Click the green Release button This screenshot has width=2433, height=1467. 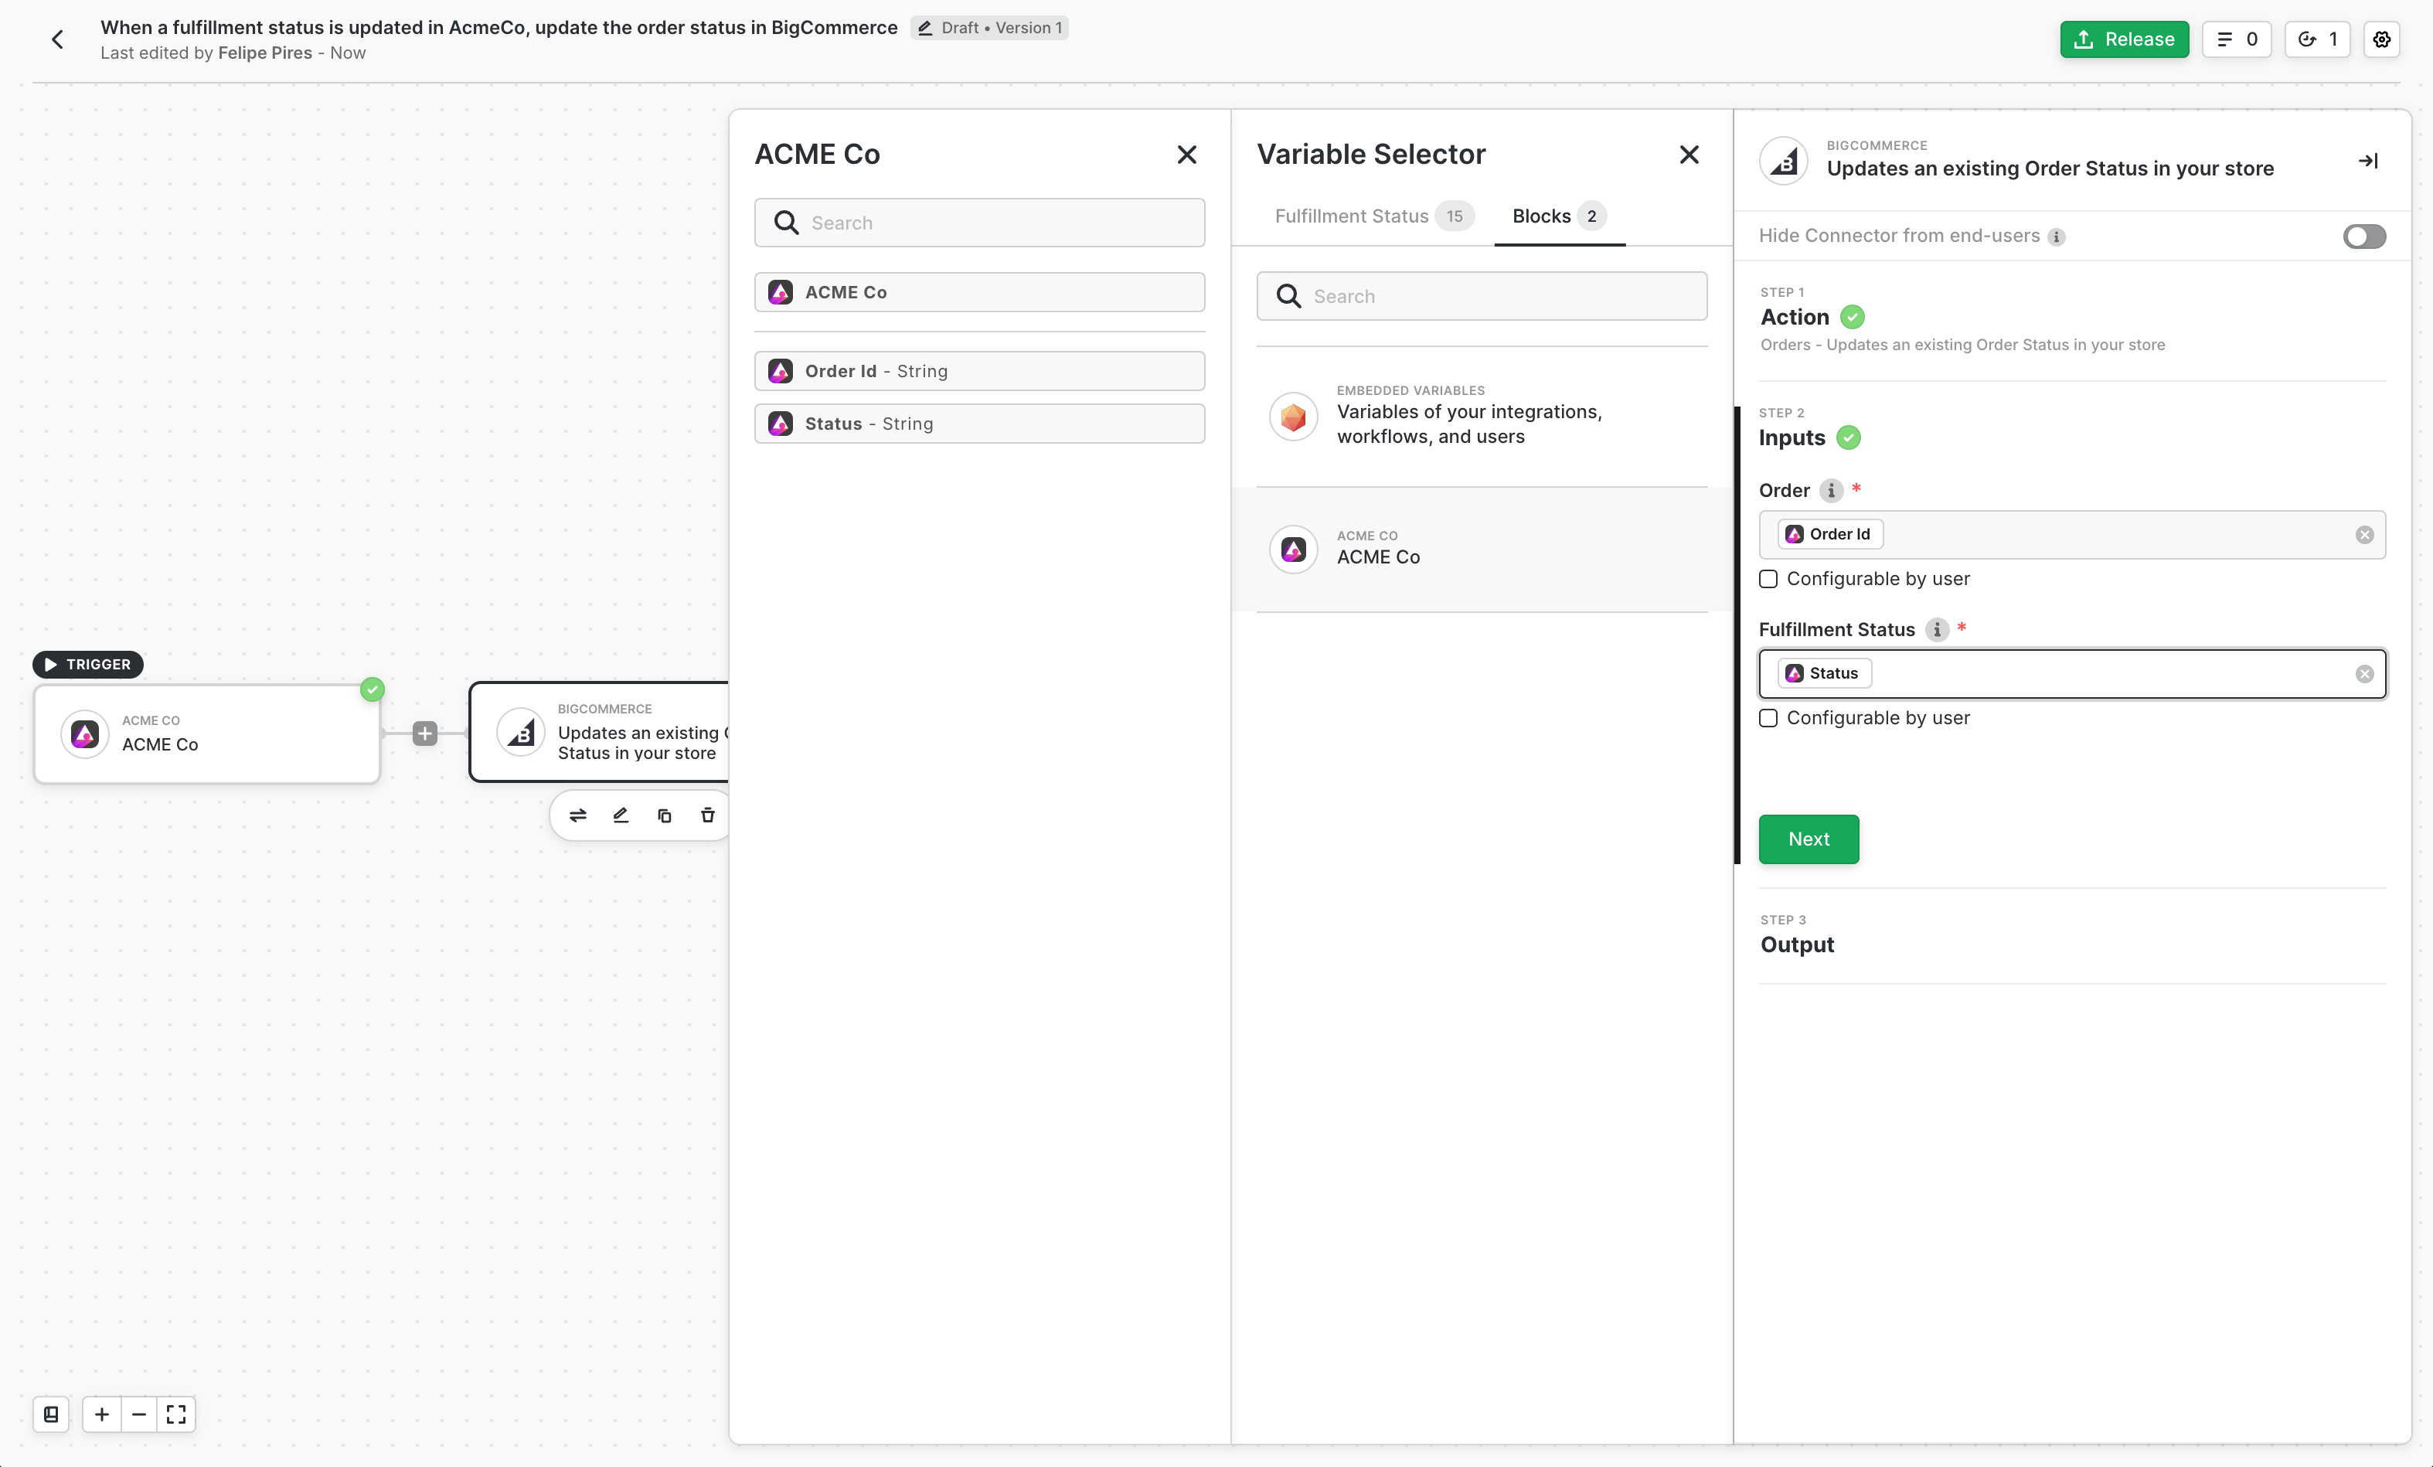(2123, 39)
